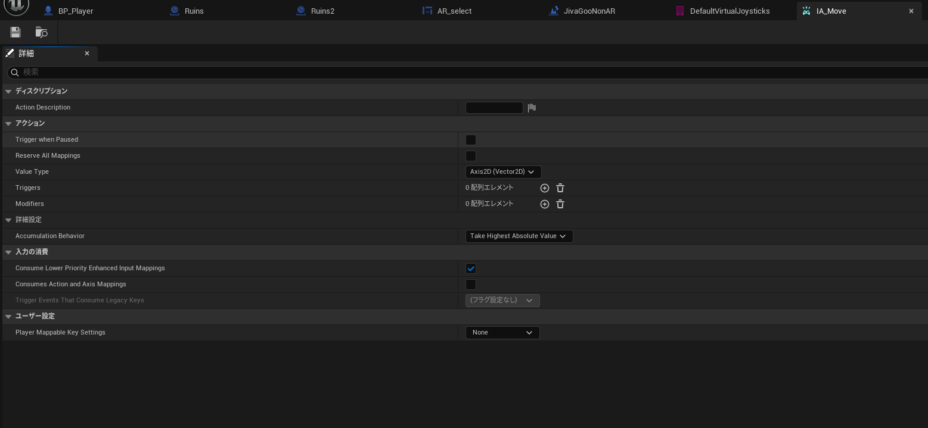Screen dimensions: 928x428
Task: Uncheck Consume Lower Priority Enhanced Input Mappings
Action: coord(471,268)
